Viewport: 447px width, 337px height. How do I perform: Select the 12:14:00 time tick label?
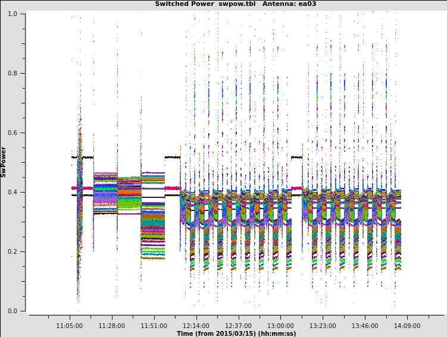pyautogui.click(x=196, y=326)
